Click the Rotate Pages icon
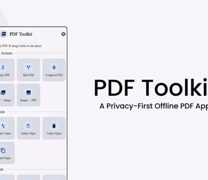208x180 pixels. point(28,126)
